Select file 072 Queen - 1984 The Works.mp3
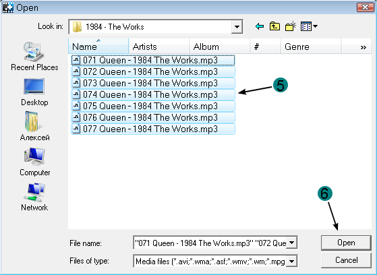This screenshot has width=377, height=275. point(153,71)
